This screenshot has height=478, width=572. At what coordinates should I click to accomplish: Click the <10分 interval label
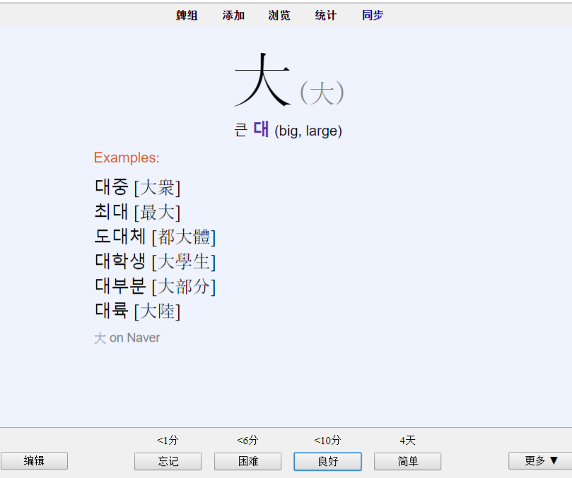[327, 441]
